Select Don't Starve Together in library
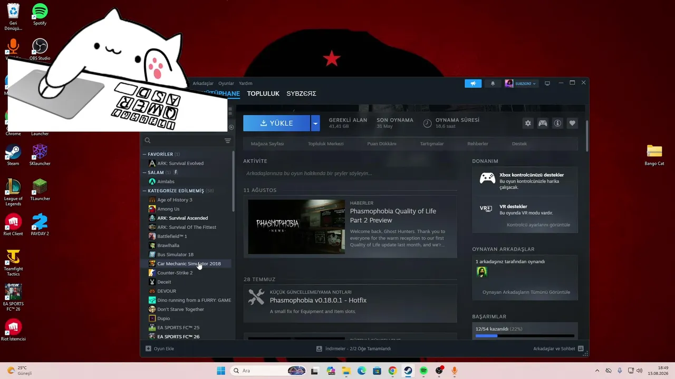675x379 pixels. point(180,310)
